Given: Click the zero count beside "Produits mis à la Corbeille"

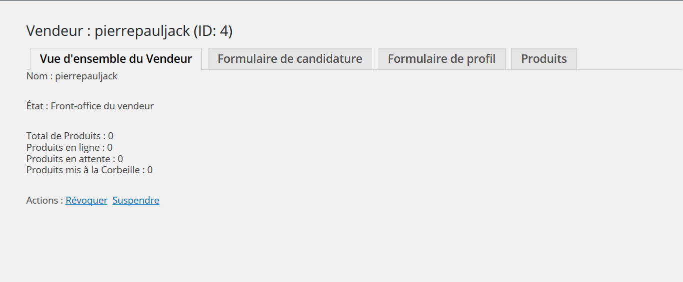Looking at the screenshot, I should 150,170.
